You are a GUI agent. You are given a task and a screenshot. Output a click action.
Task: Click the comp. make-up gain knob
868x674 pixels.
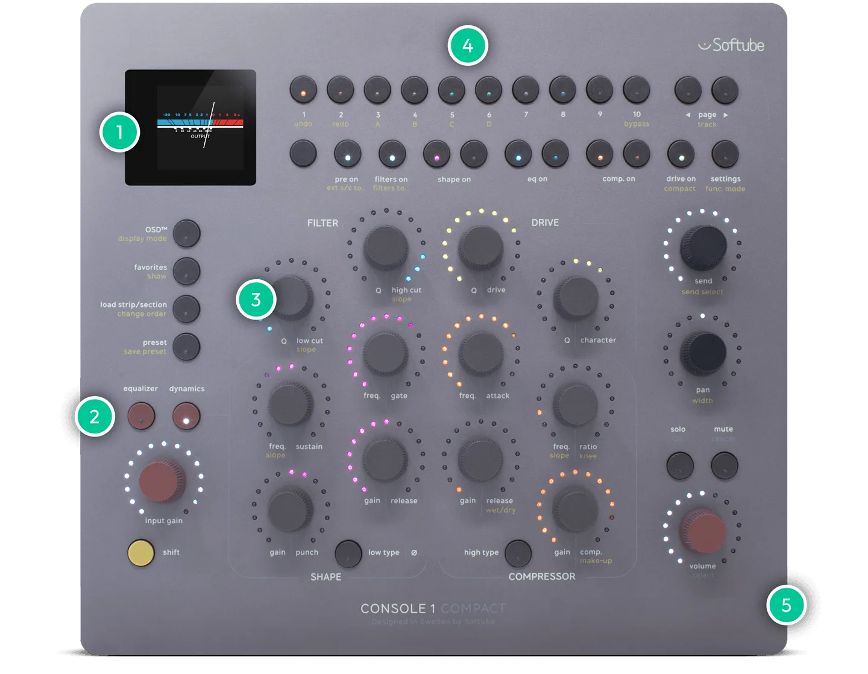click(x=576, y=509)
